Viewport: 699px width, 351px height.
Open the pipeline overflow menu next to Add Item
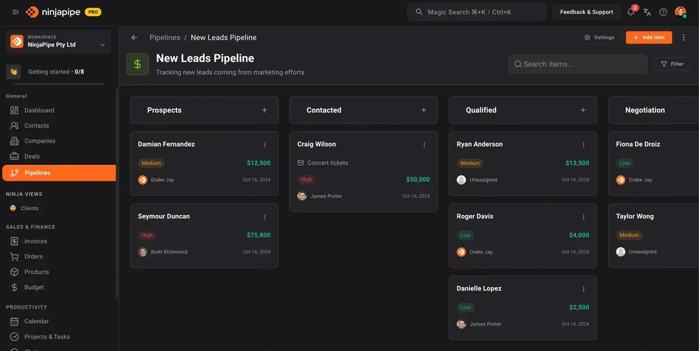pos(682,36)
